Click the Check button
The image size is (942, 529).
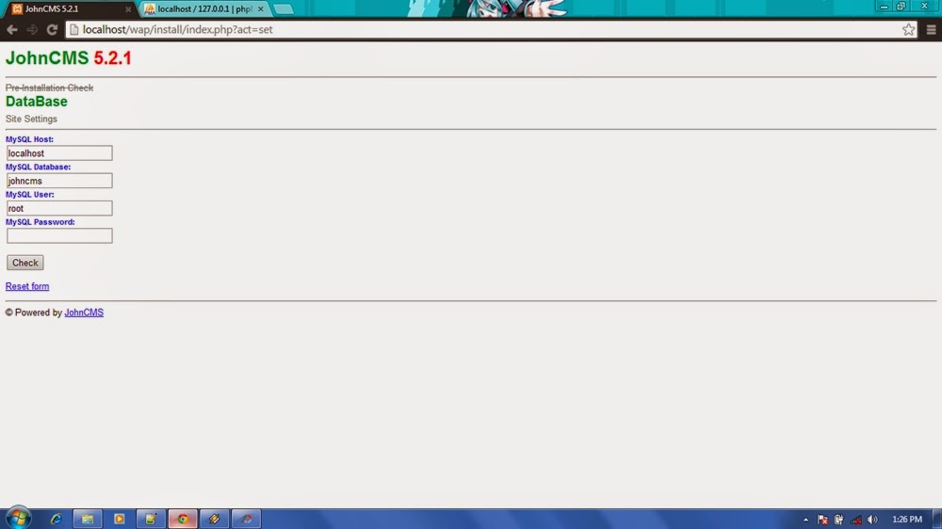[x=25, y=263]
